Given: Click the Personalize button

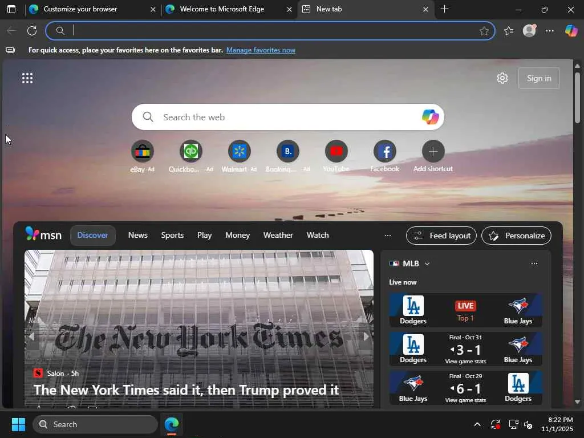Looking at the screenshot, I should click(x=516, y=236).
